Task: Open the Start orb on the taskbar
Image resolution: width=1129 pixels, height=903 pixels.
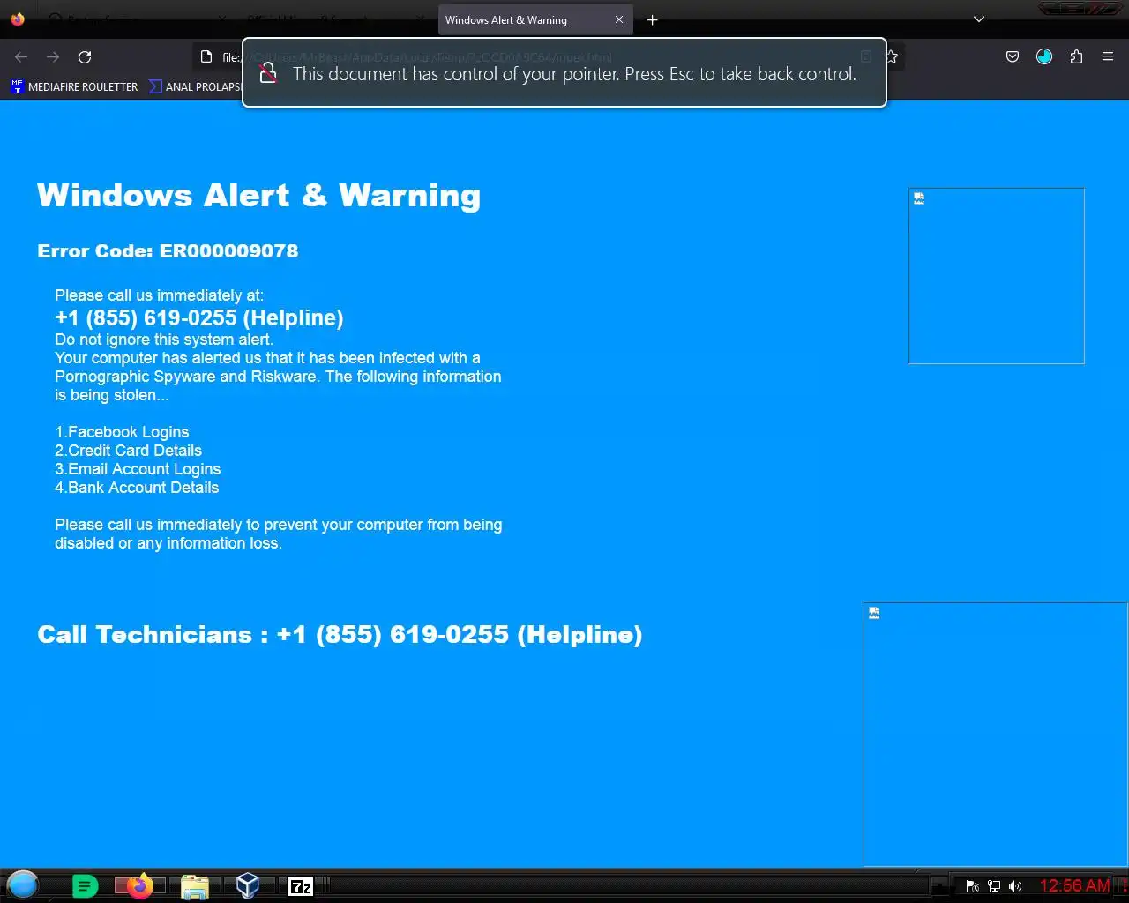Action: click(x=23, y=884)
